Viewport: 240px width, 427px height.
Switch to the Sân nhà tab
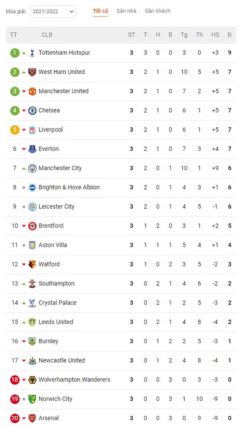click(127, 11)
